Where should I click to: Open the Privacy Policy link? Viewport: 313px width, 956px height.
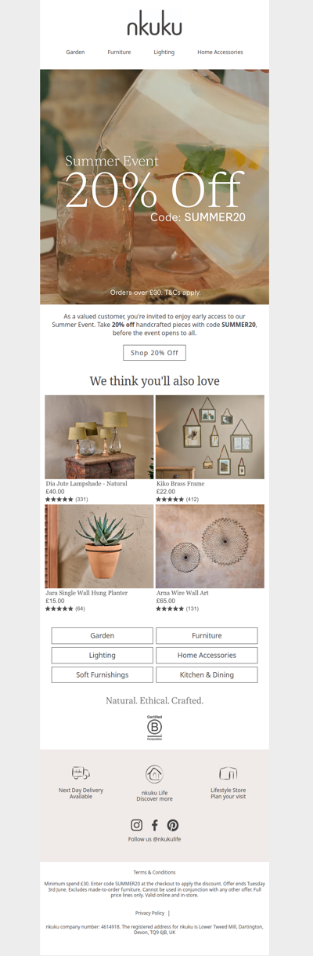[x=149, y=913]
